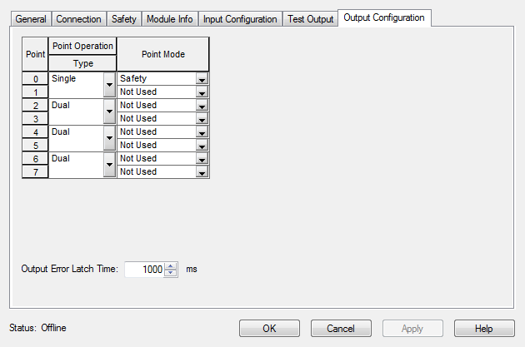The image size is (525, 347).
Task: Switch to the General tab
Action: click(30, 19)
